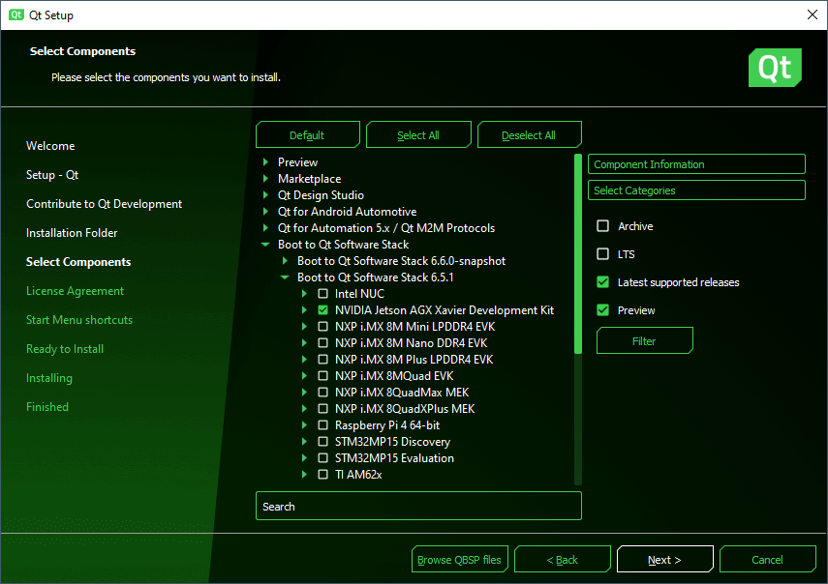Viewport: 828px width, 584px height.
Task: Click the Next button
Action: tap(664, 560)
